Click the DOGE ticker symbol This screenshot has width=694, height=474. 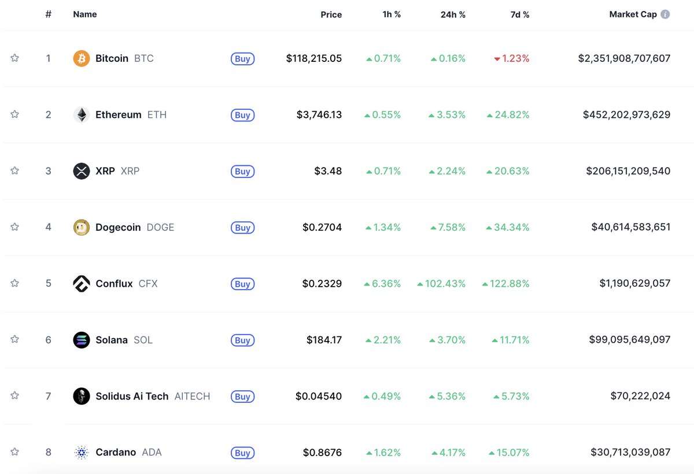pyautogui.click(x=161, y=227)
